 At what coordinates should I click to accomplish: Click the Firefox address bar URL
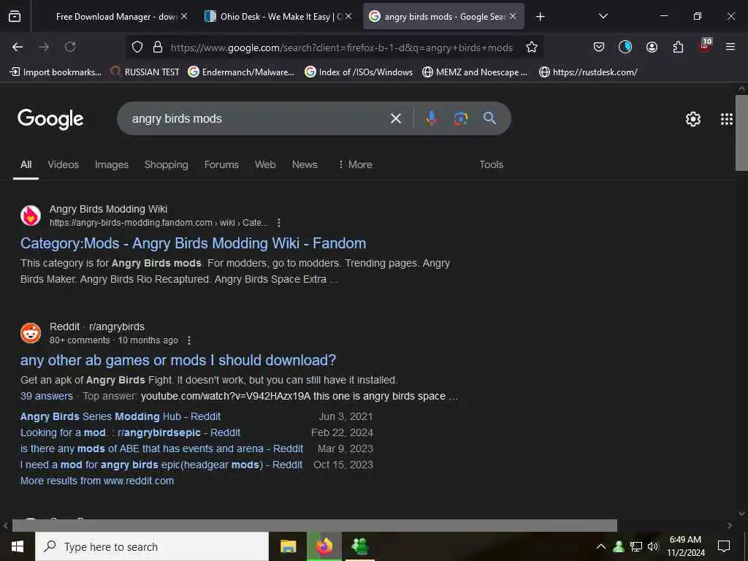click(x=342, y=47)
